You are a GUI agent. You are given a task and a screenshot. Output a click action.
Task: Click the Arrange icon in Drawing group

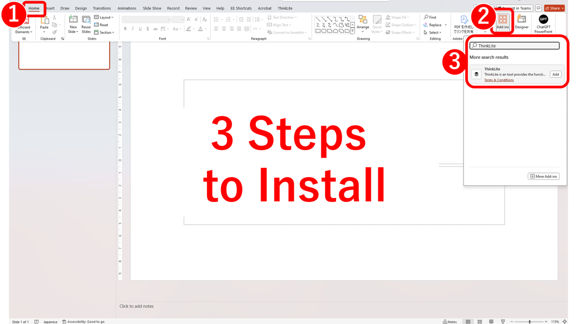[x=362, y=23]
